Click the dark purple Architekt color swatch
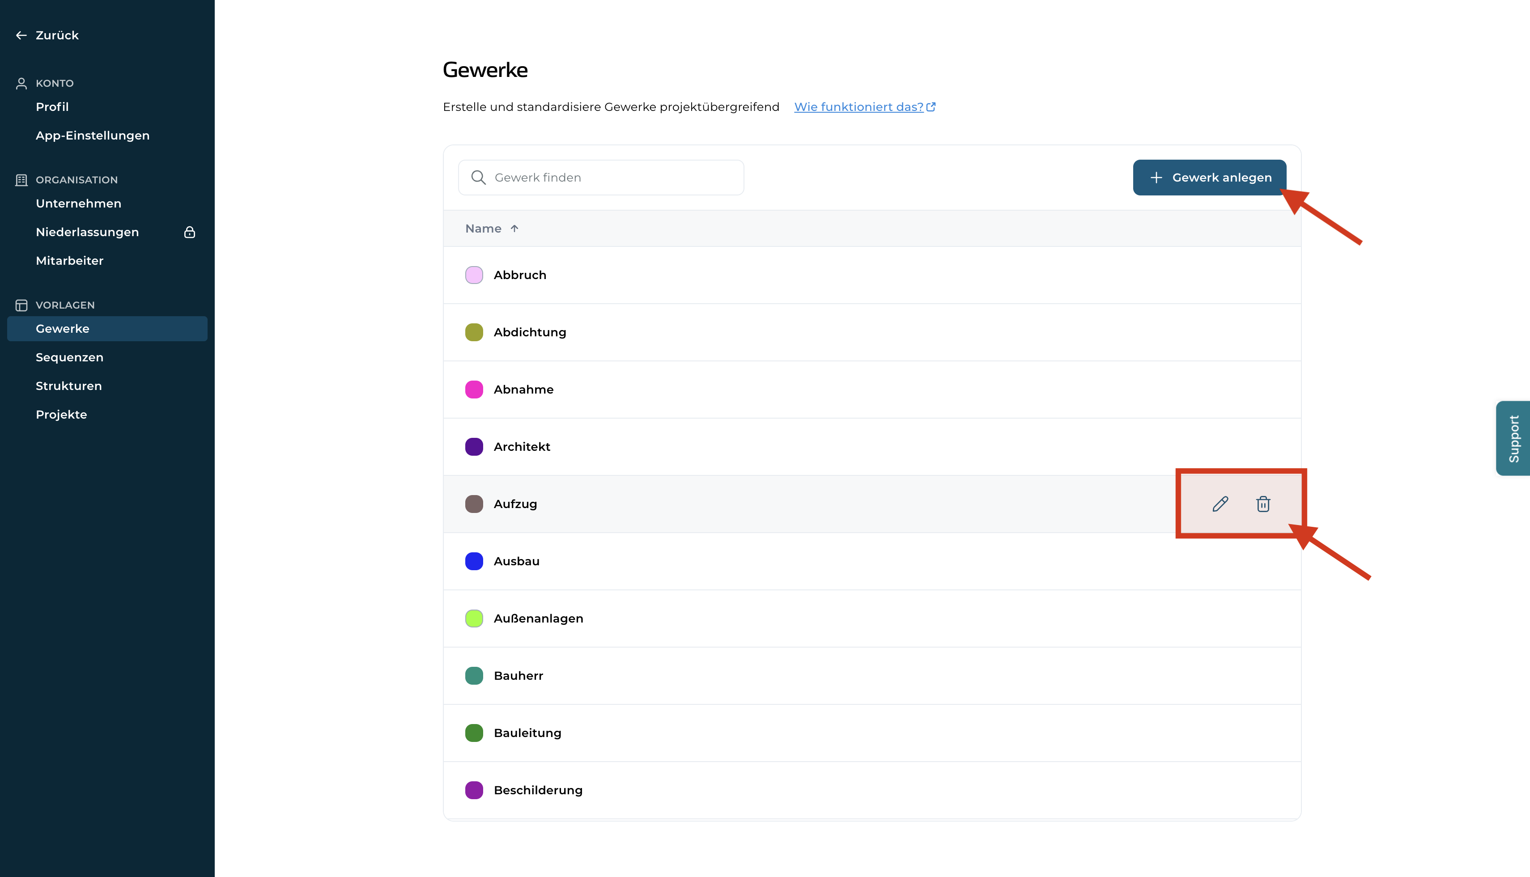Screen dimensions: 1530x877 pos(474,447)
